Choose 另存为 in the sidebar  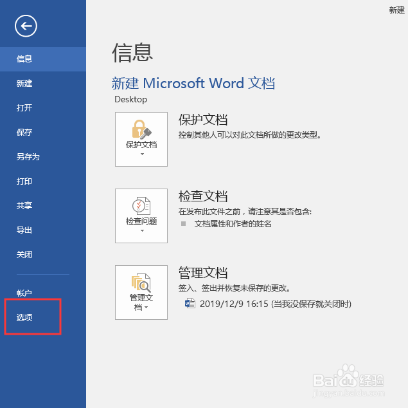[x=43, y=157]
